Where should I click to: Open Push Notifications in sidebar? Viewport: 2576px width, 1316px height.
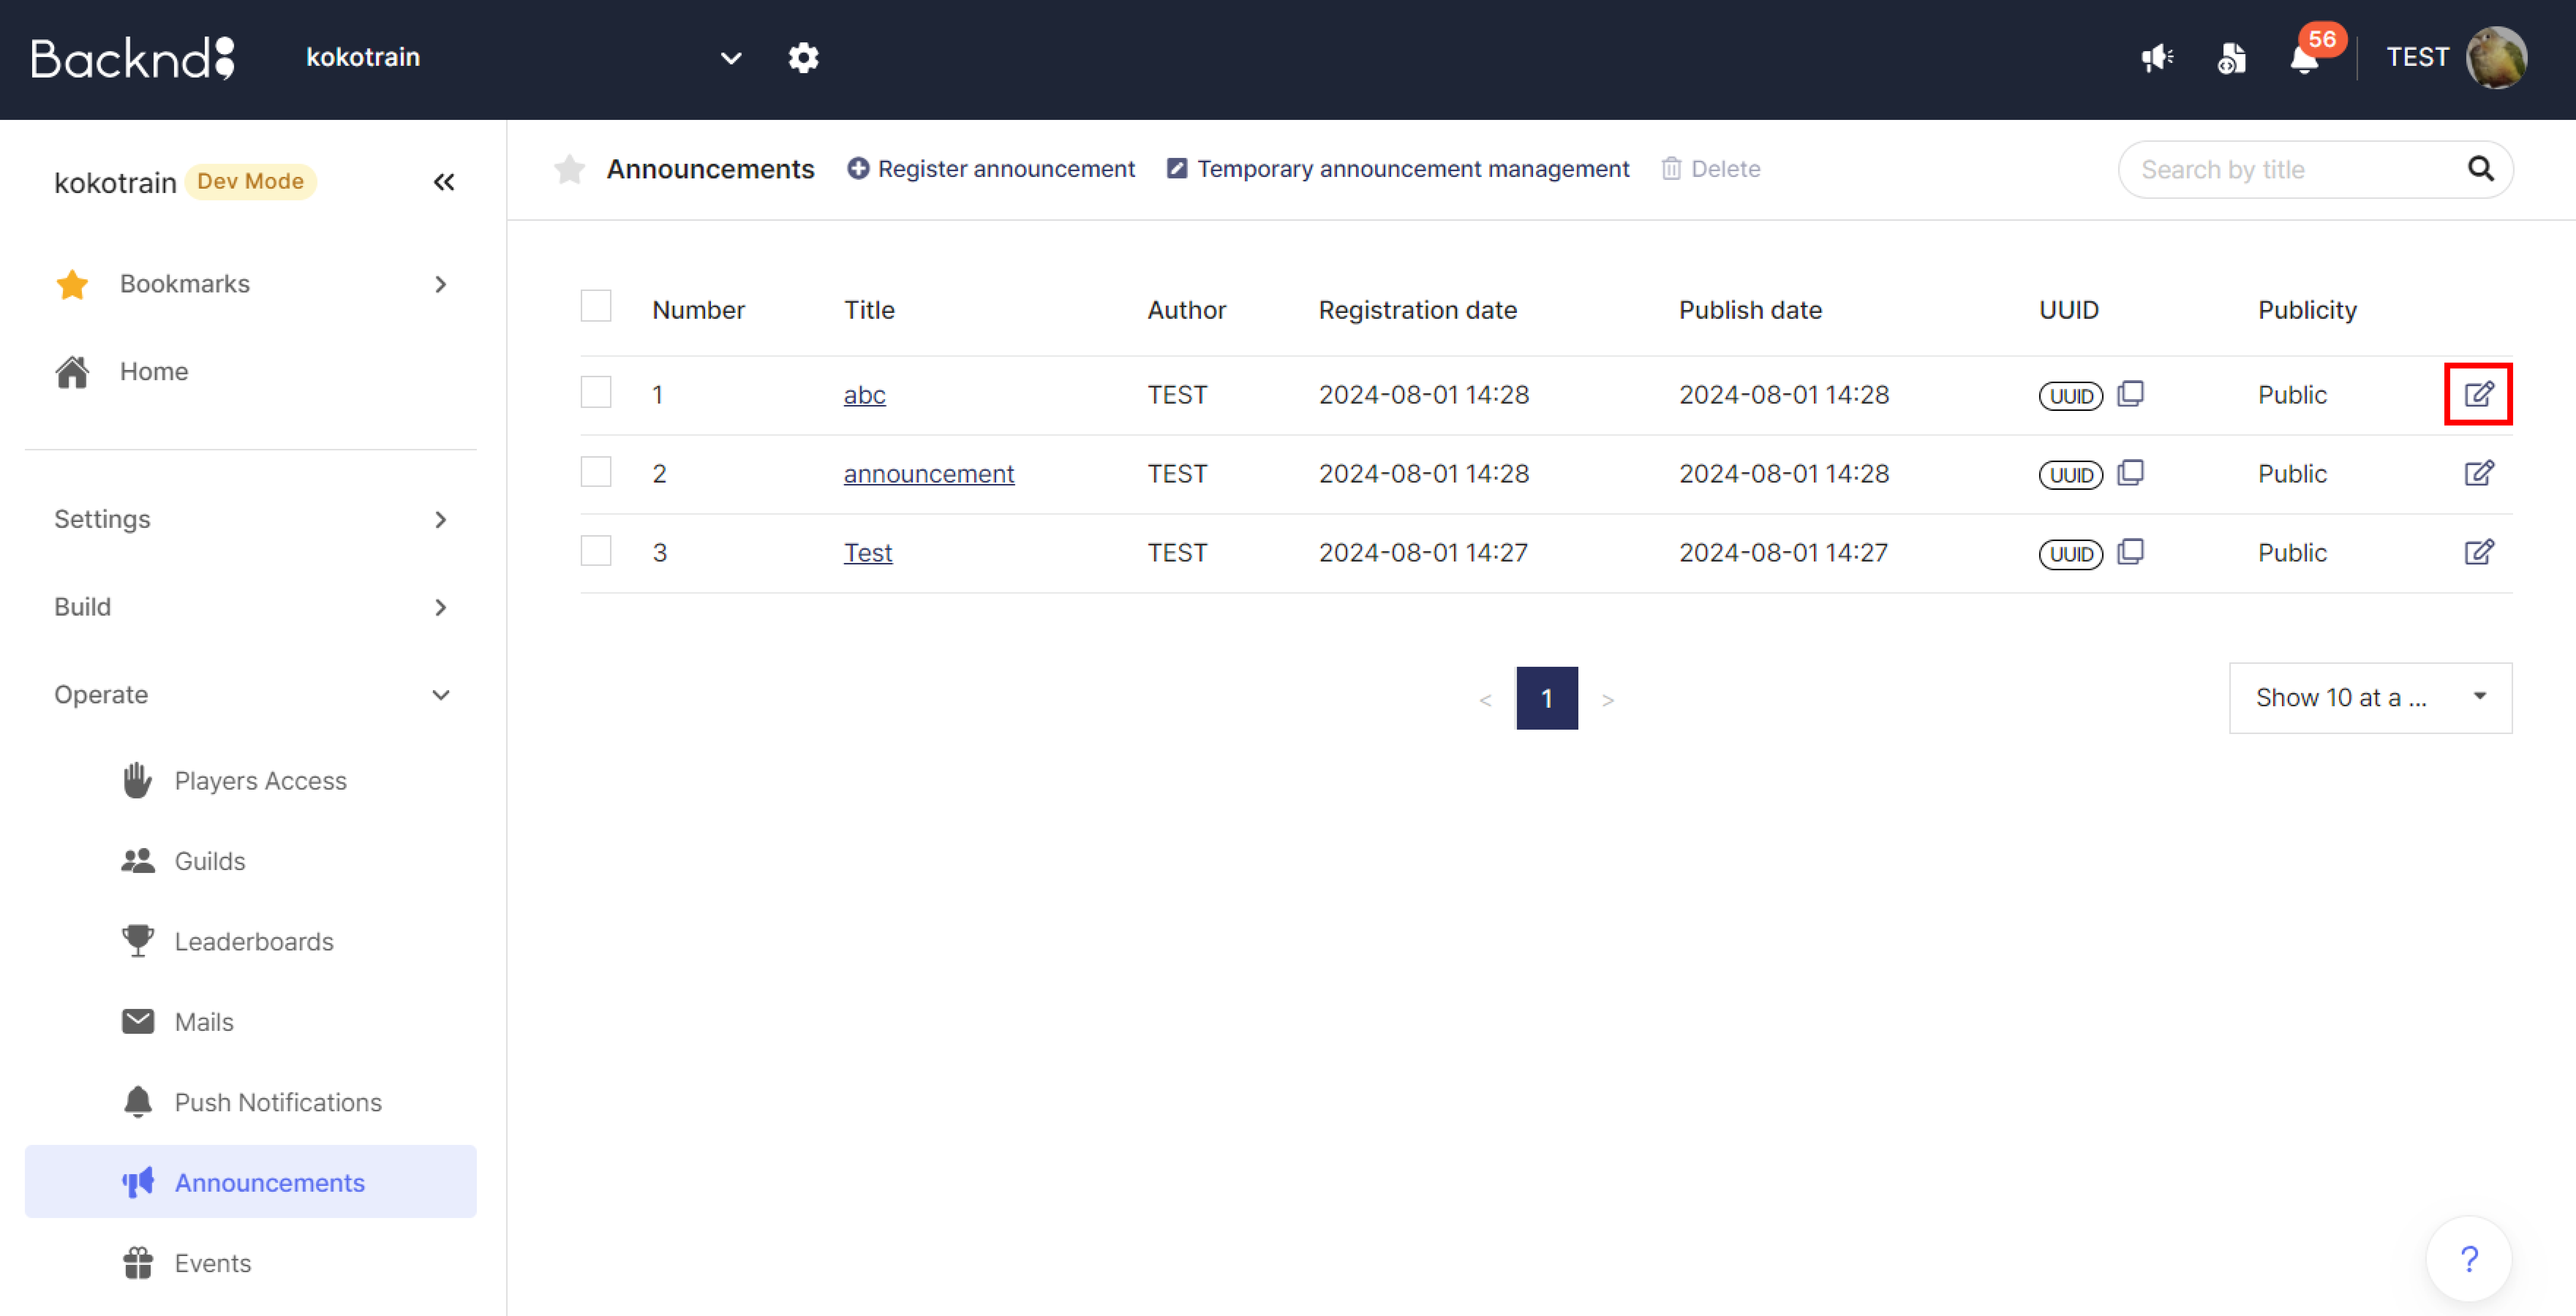tap(250, 1102)
